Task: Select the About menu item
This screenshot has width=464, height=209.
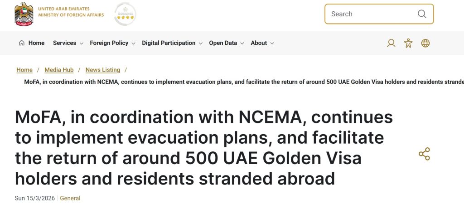Action: (259, 43)
